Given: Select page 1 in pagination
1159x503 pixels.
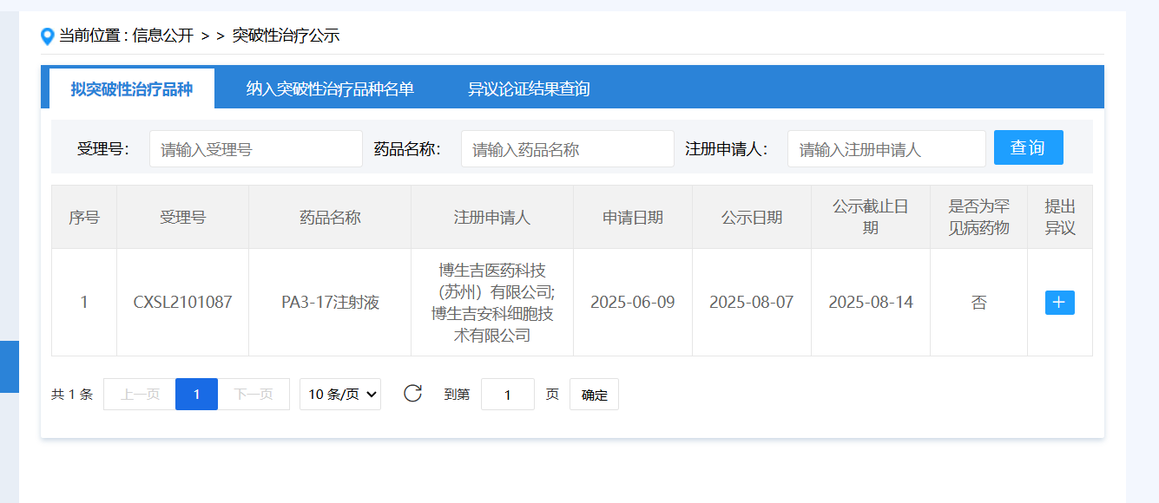Looking at the screenshot, I should (196, 395).
